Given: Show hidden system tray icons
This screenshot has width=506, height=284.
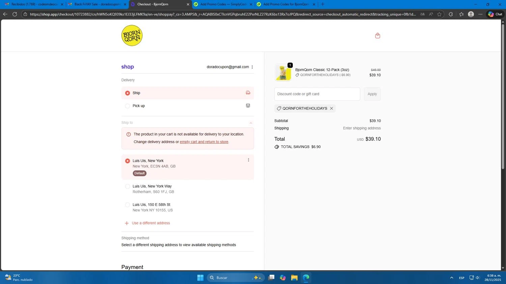Looking at the screenshot, I should 451,278.
